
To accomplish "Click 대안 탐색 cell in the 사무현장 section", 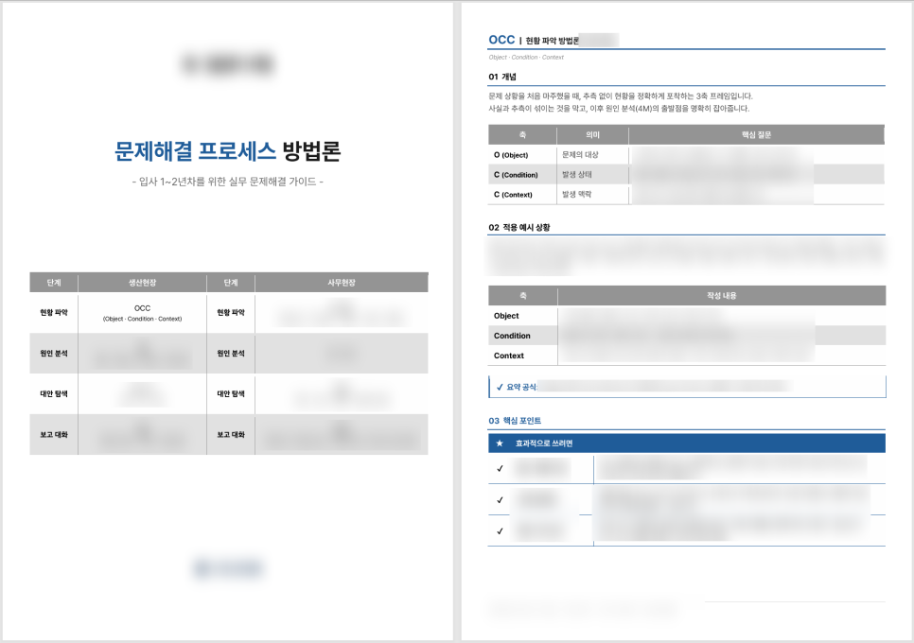I will pyautogui.click(x=231, y=393).
